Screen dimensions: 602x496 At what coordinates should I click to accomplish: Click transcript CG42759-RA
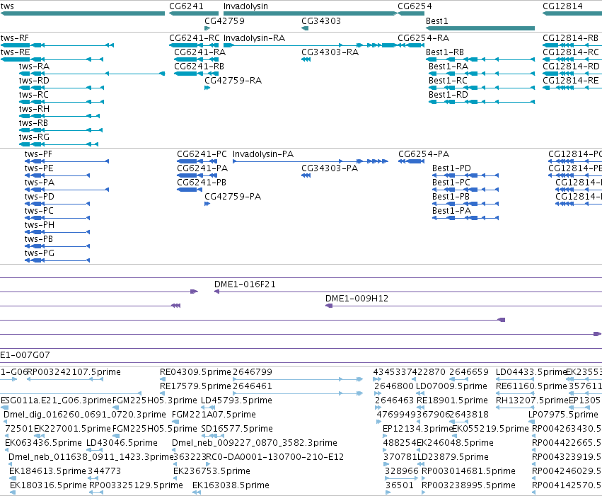pos(233,81)
